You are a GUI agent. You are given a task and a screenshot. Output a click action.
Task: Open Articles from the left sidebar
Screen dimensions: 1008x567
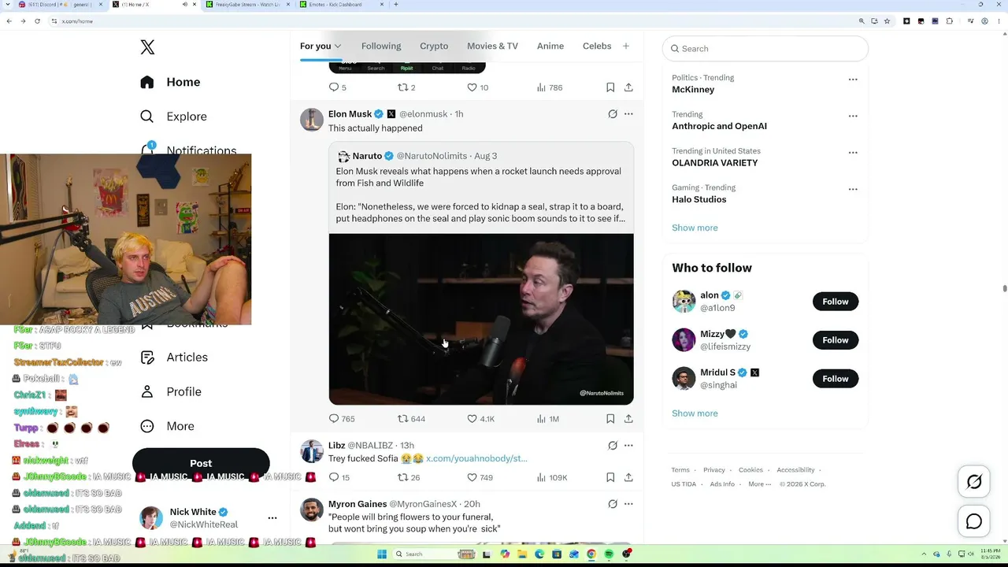click(x=174, y=358)
